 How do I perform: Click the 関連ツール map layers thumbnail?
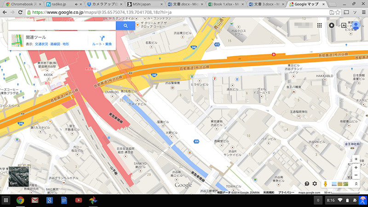17,40
